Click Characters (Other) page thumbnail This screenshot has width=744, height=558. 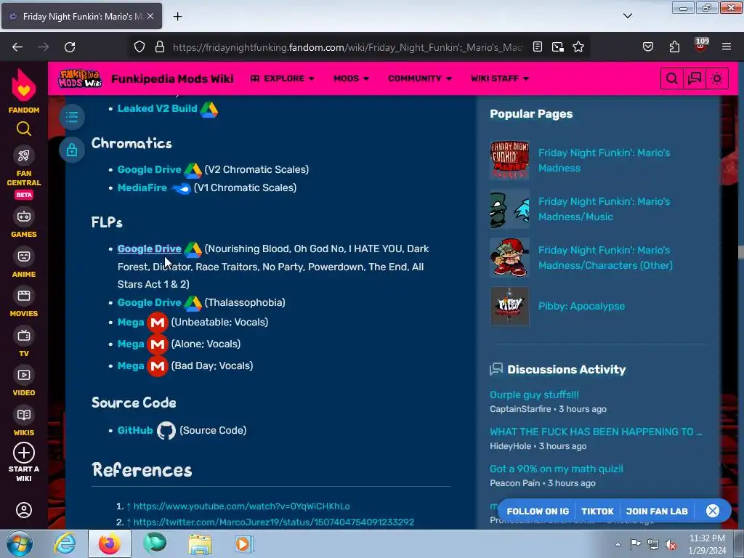coord(509,258)
